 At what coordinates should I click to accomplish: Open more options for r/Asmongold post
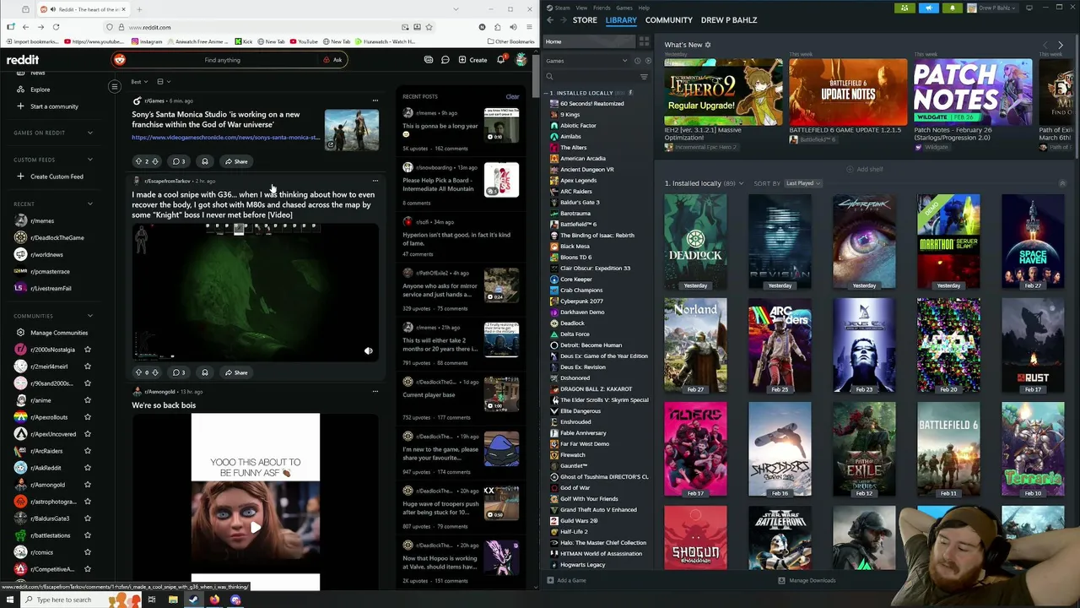pos(375,392)
